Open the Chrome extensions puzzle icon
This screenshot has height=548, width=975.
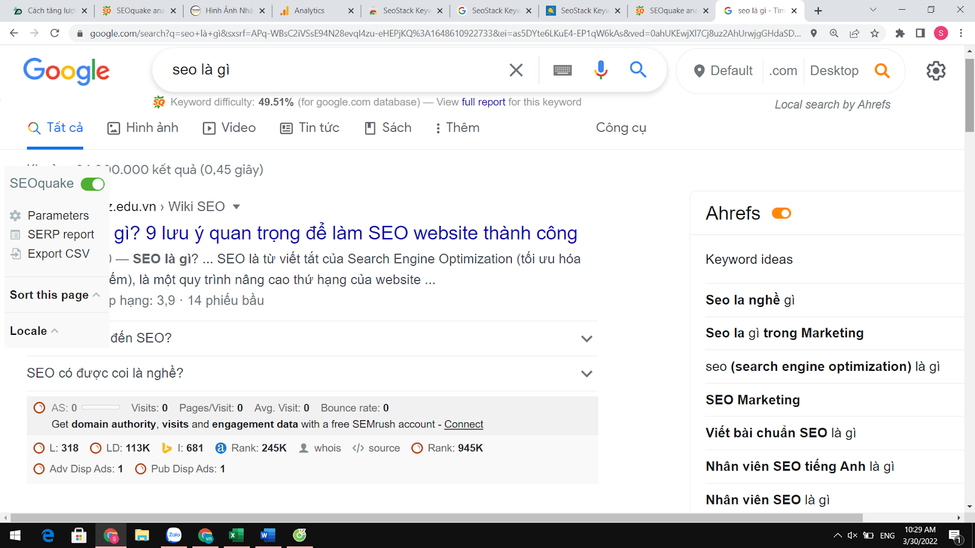(x=900, y=33)
